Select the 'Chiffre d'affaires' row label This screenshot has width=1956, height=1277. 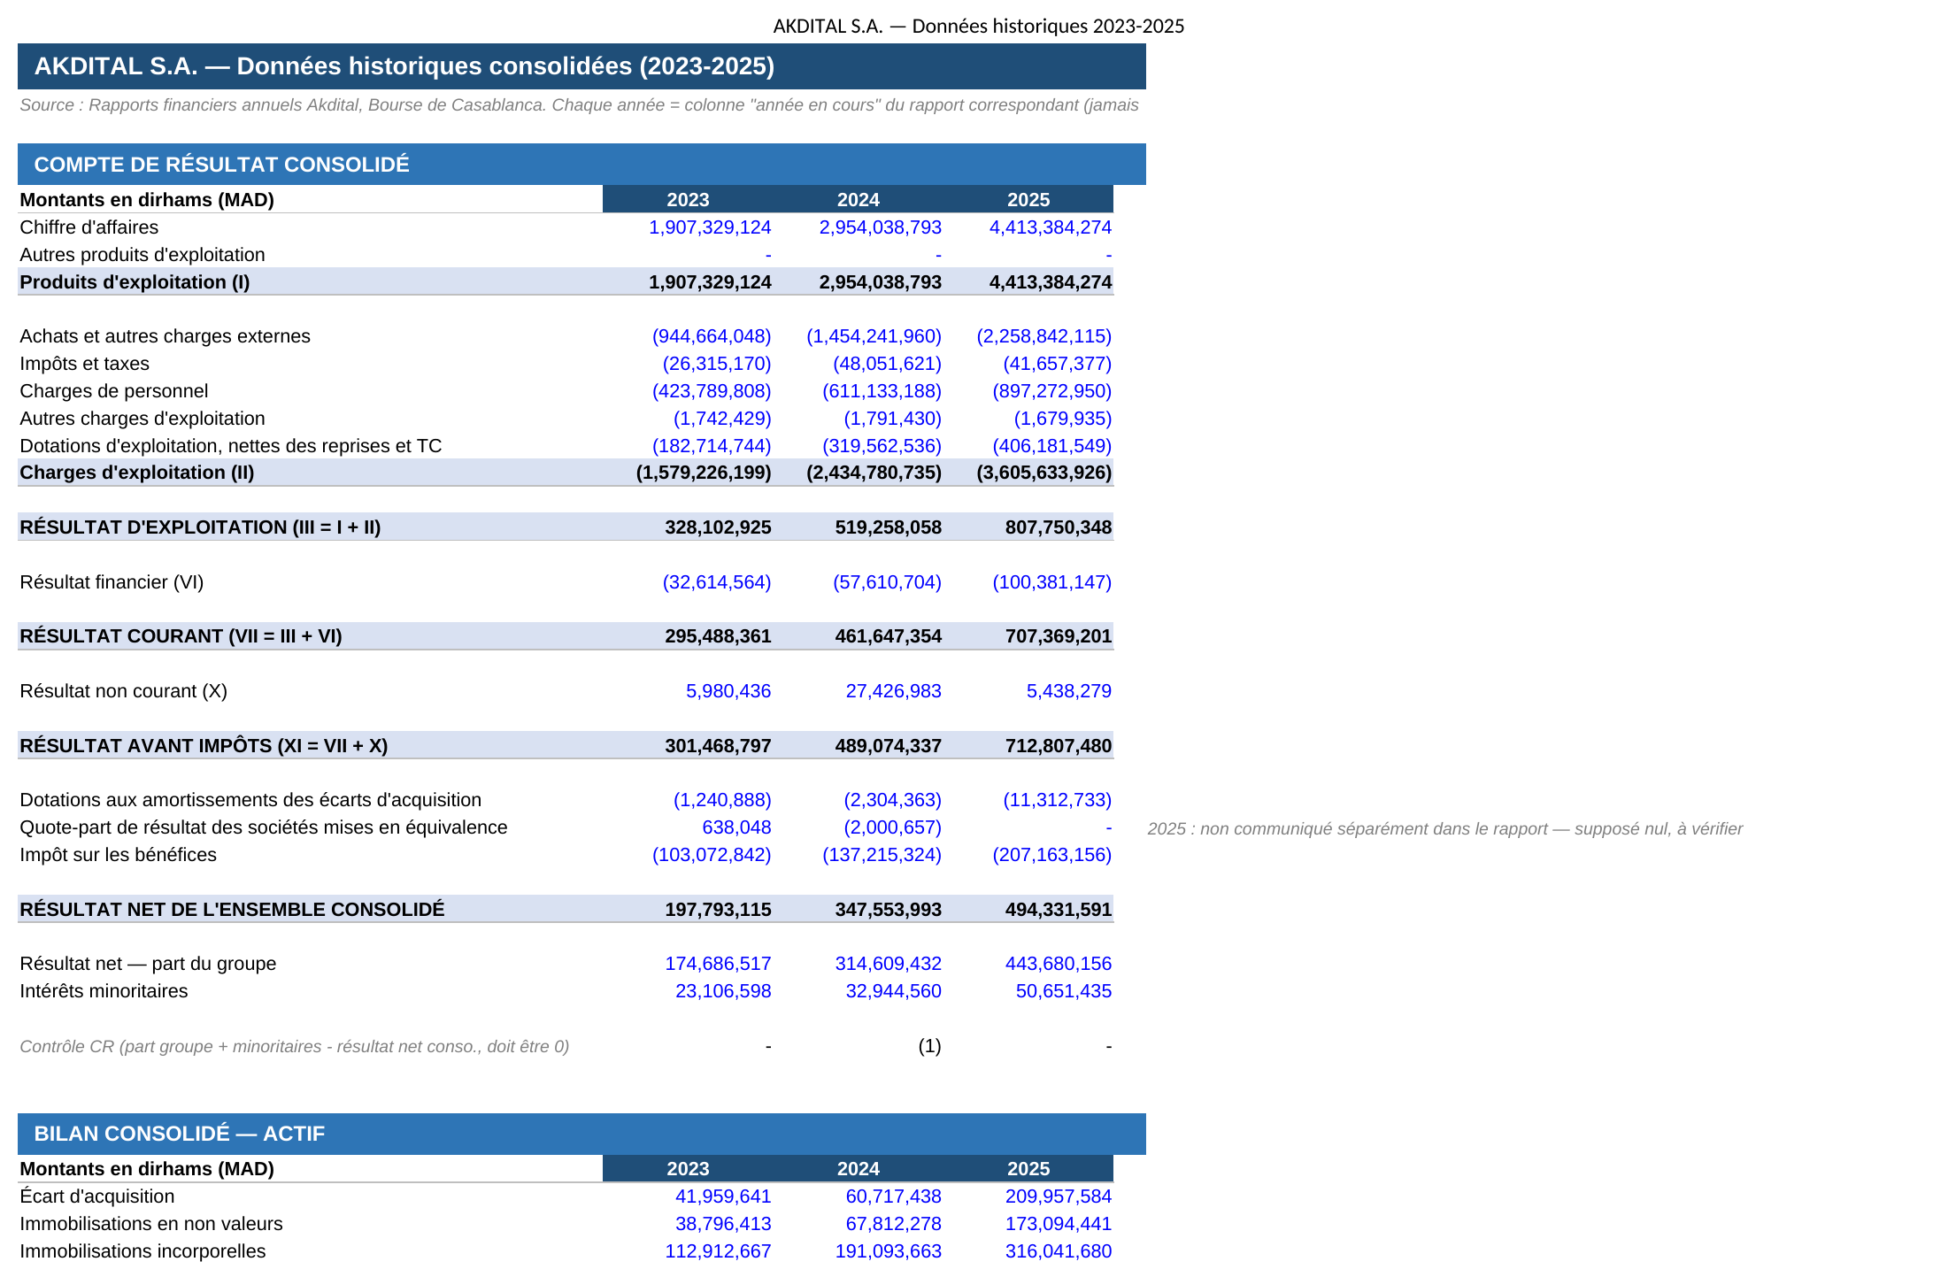click(89, 227)
